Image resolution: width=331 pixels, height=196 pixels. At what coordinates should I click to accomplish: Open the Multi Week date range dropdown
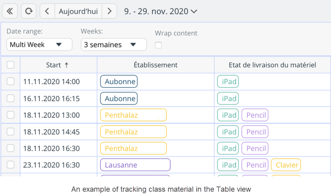pos(39,45)
